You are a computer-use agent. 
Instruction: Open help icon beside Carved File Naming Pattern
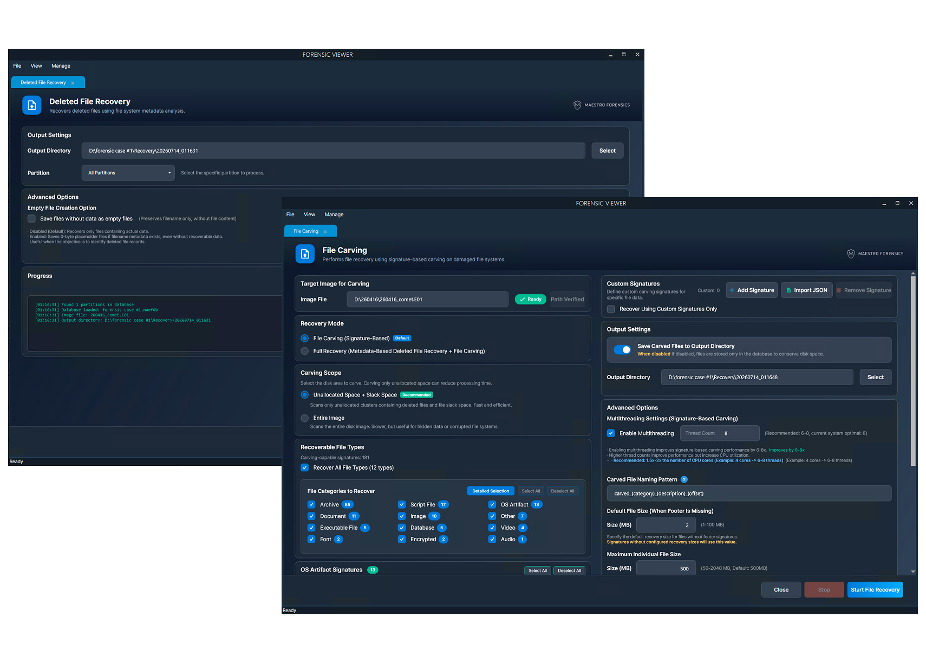pyautogui.click(x=684, y=479)
